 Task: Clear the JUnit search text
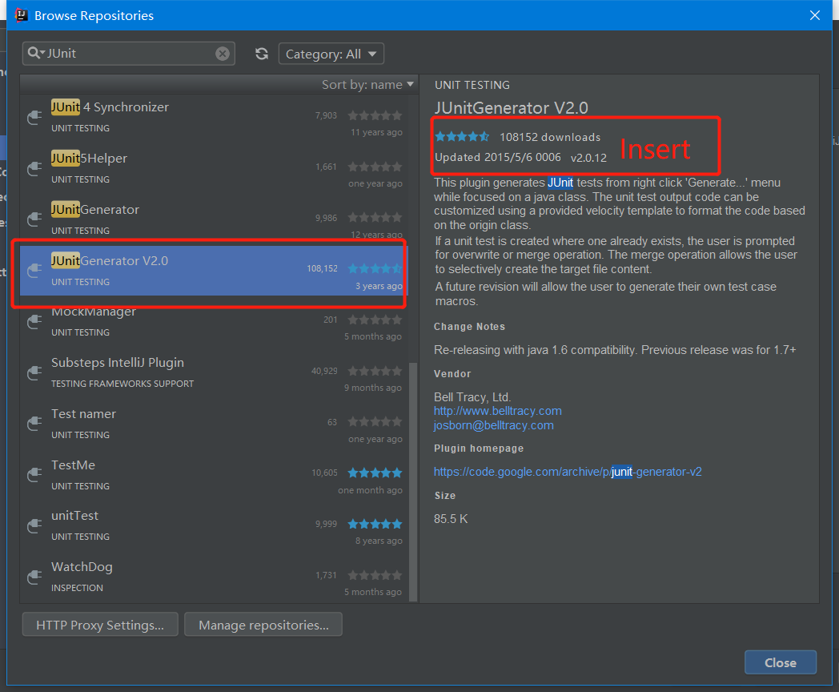point(223,54)
